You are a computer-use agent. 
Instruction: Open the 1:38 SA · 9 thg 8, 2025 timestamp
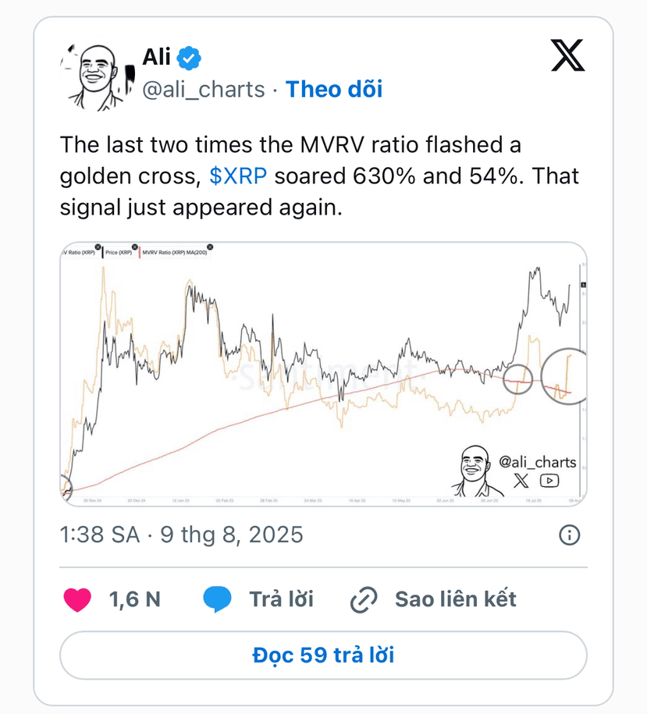pyautogui.click(x=181, y=535)
